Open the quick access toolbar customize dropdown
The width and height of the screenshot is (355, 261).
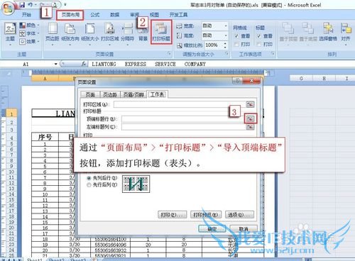(x=65, y=4)
